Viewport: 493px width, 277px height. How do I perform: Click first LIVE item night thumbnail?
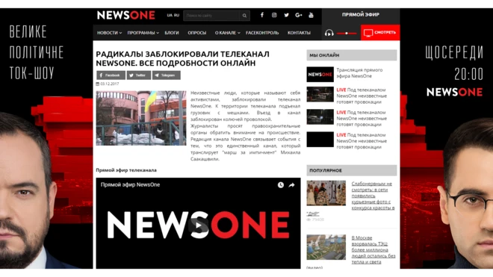coord(320,94)
